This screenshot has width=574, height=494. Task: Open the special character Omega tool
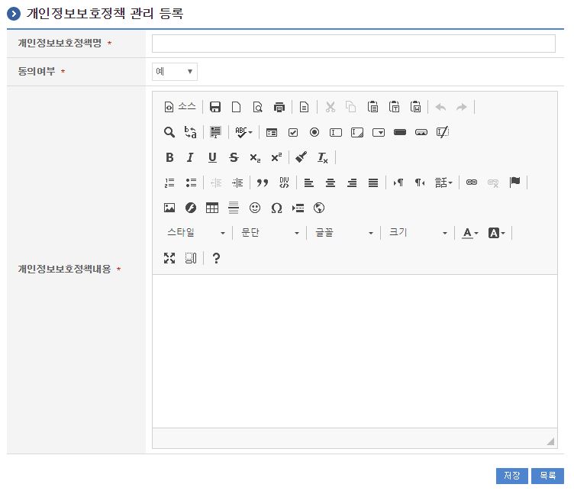click(276, 208)
